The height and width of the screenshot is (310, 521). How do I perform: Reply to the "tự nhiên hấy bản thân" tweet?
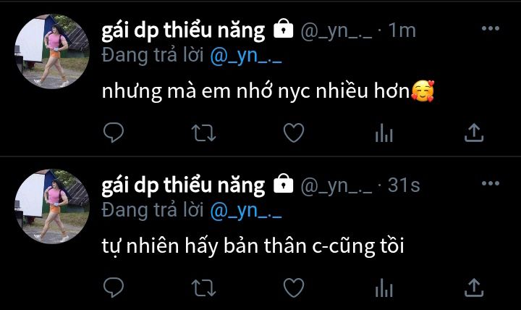point(114,288)
